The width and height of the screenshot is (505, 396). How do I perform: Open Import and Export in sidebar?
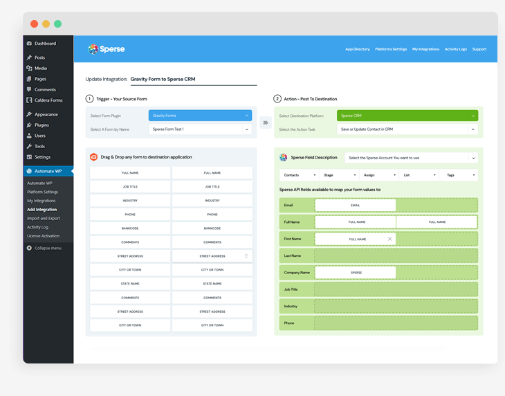[44, 218]
